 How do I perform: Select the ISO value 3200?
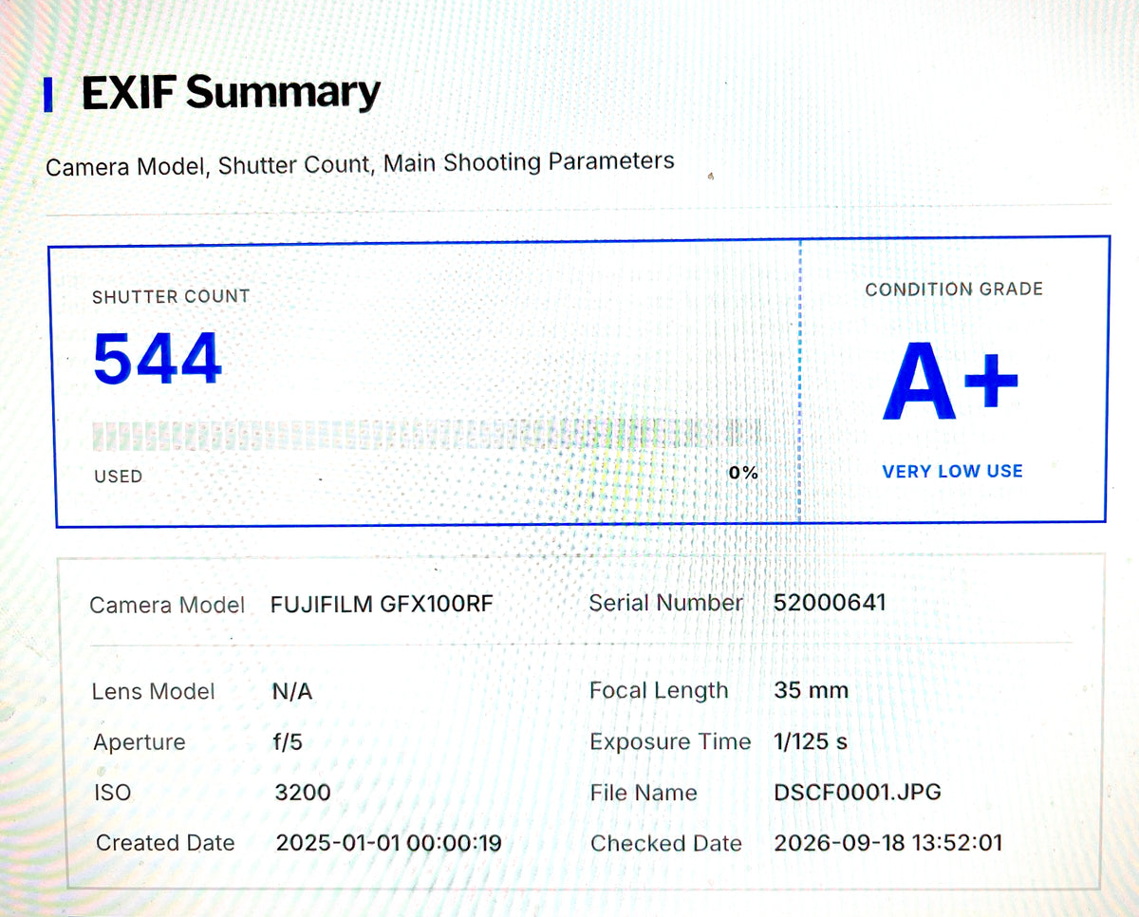(x=303, y=792)
